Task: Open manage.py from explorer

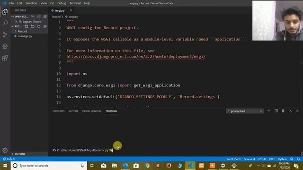Action: [25, 36]
